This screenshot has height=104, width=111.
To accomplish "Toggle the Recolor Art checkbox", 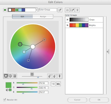I will tap(4, 100).
